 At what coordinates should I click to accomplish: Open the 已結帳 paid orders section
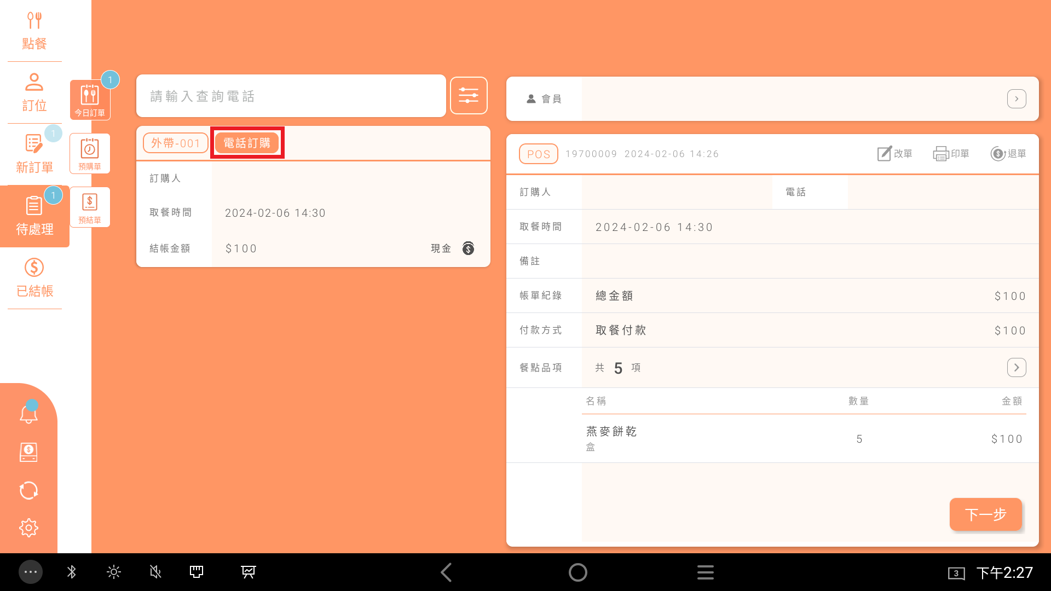click(34, 278)
